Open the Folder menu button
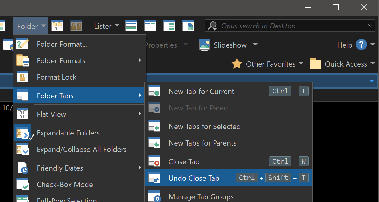 30,26
